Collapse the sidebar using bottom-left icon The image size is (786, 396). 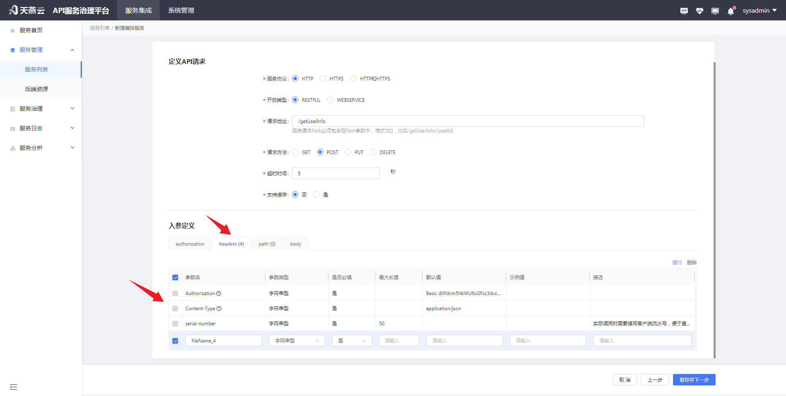[x=14, y=387]
